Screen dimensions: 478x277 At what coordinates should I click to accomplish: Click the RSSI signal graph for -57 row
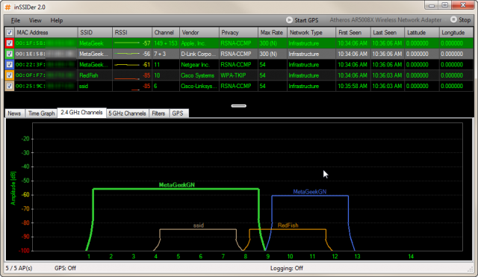pos(127,43)
